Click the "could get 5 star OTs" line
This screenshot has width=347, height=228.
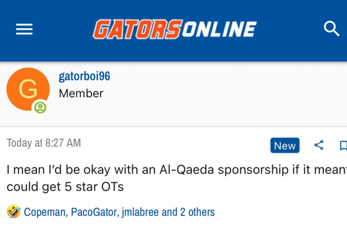point(65,187)
